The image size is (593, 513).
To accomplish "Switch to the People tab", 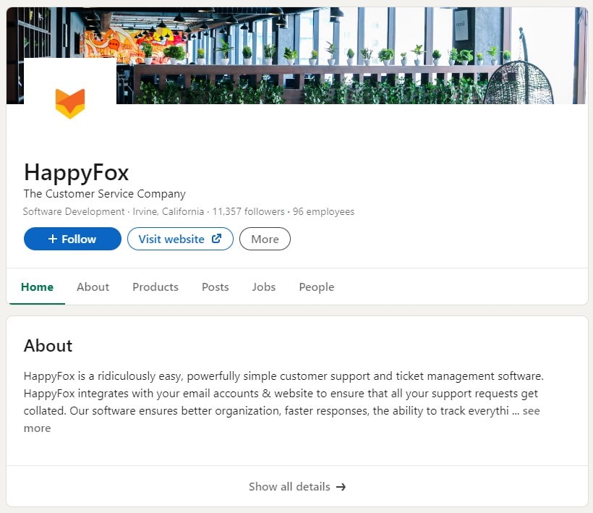I will tap(316, 287).
